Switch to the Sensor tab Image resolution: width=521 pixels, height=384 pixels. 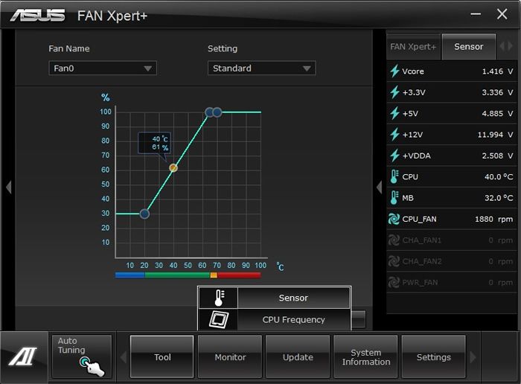point(468,46)
